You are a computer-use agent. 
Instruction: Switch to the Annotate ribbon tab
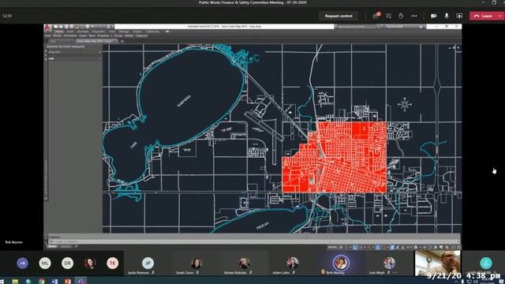(x=83, y=32)
